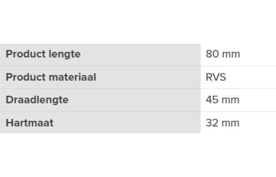Click the "Hartmaat" label
276x177 pixels.
pos(30,123)
